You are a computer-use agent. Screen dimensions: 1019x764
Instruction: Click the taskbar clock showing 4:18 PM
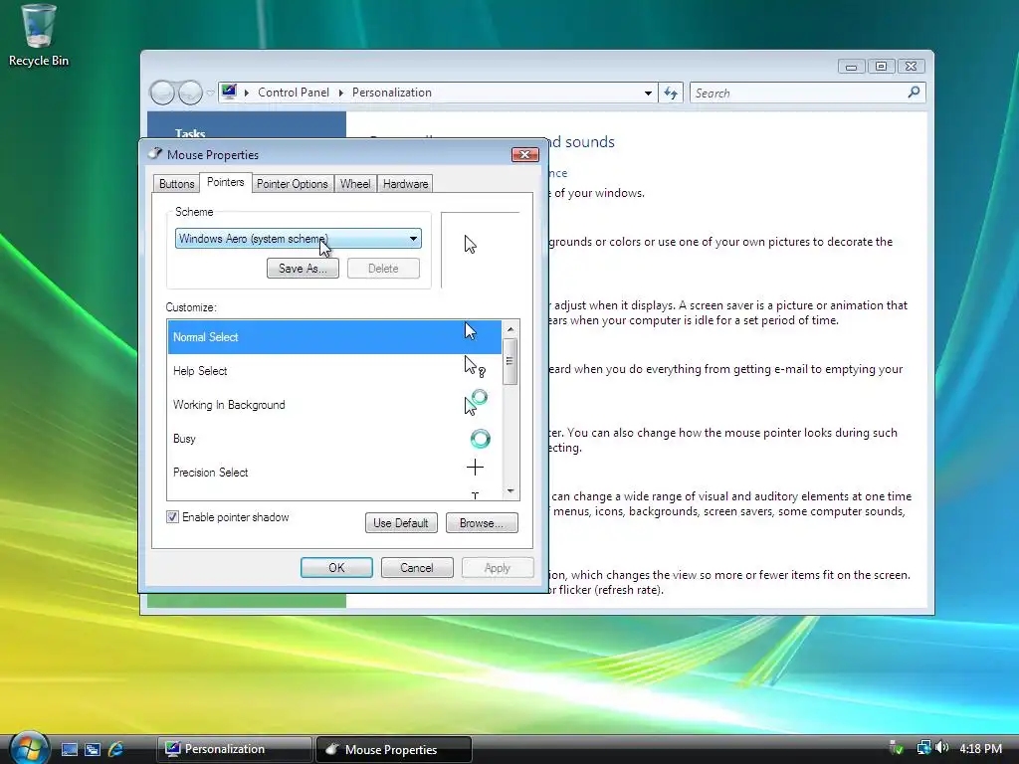point(980,748)
